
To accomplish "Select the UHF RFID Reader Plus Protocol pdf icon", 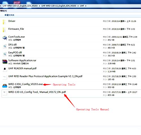I will 5,77.
